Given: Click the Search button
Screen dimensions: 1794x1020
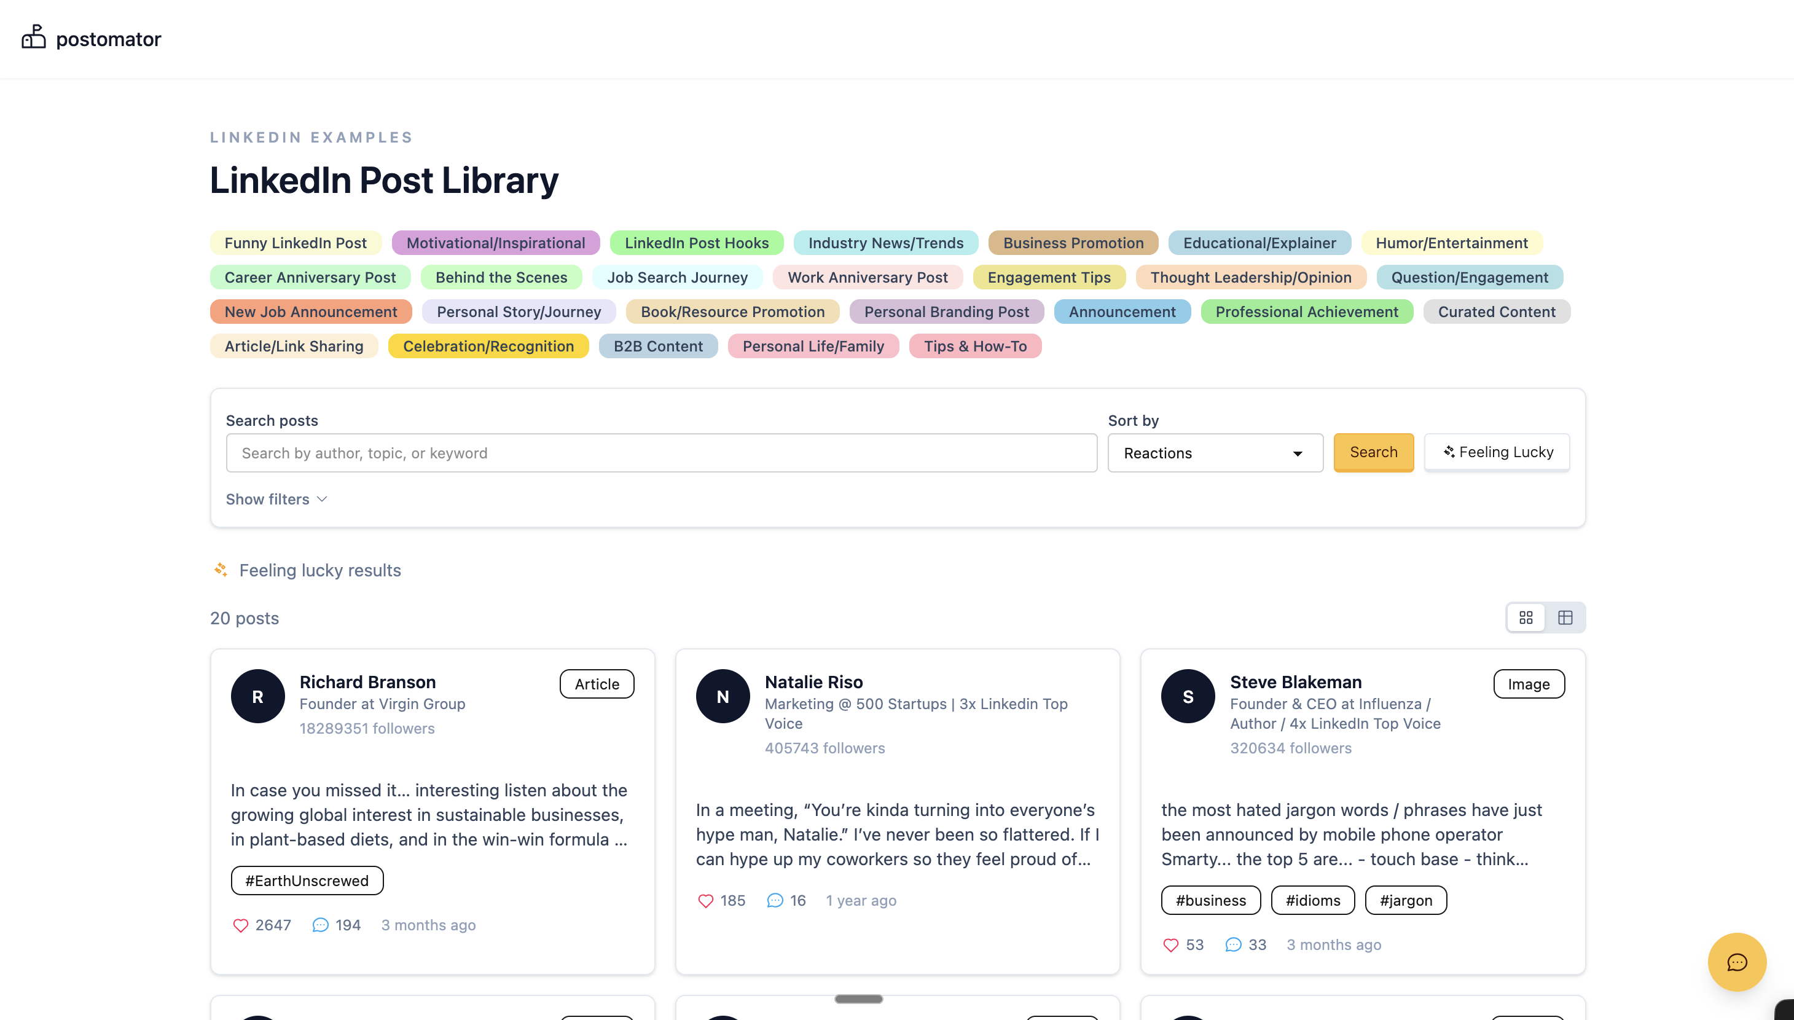Looking at the screenshot, I should 1373,452.
